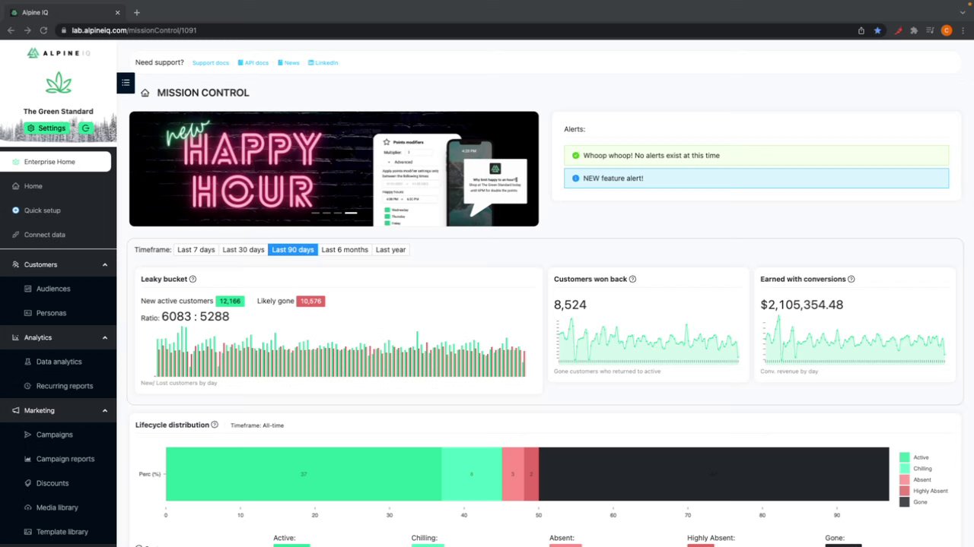Click the browser reload button
Viewport: 974px width, 547px height.
(43, 30)
